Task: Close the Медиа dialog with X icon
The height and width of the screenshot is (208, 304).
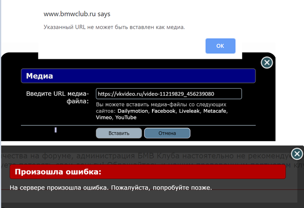Action: tap(267, 63)
